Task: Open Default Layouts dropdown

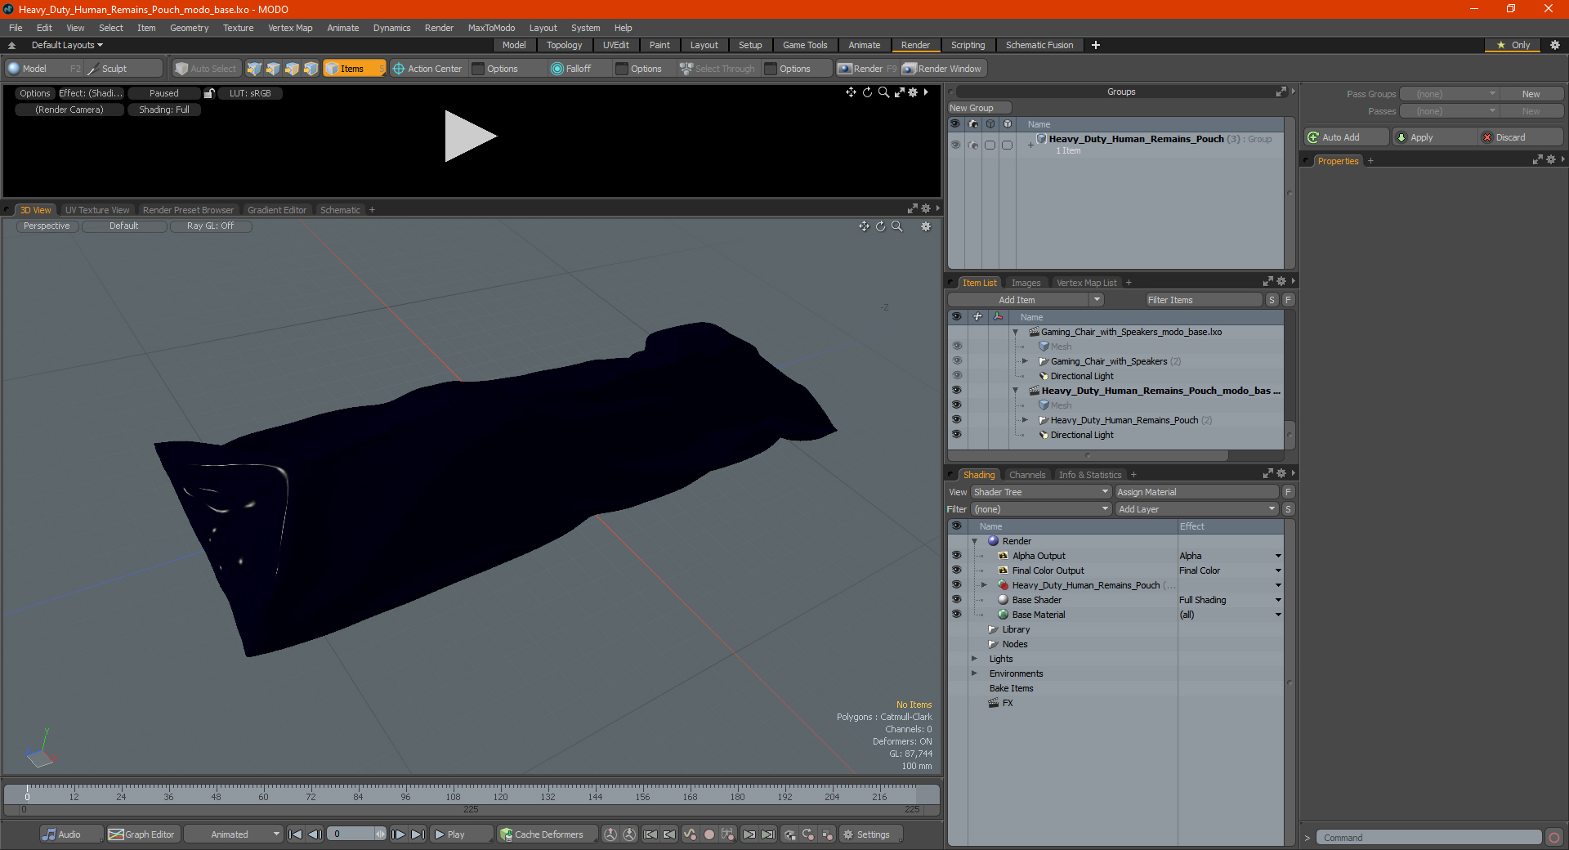Action: coord(67,45)
